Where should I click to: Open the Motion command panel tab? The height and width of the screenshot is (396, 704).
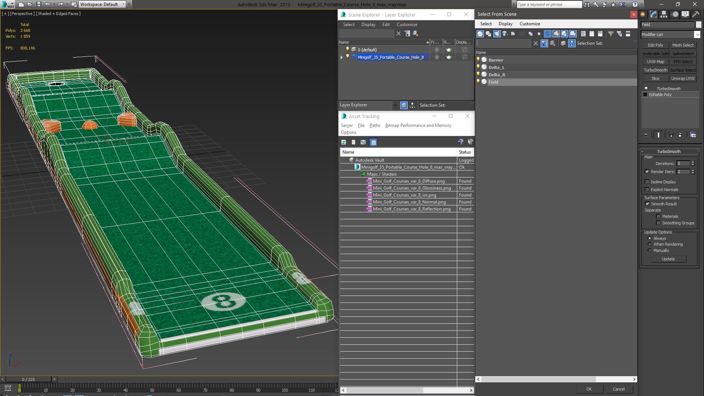[x=675, y=14]
